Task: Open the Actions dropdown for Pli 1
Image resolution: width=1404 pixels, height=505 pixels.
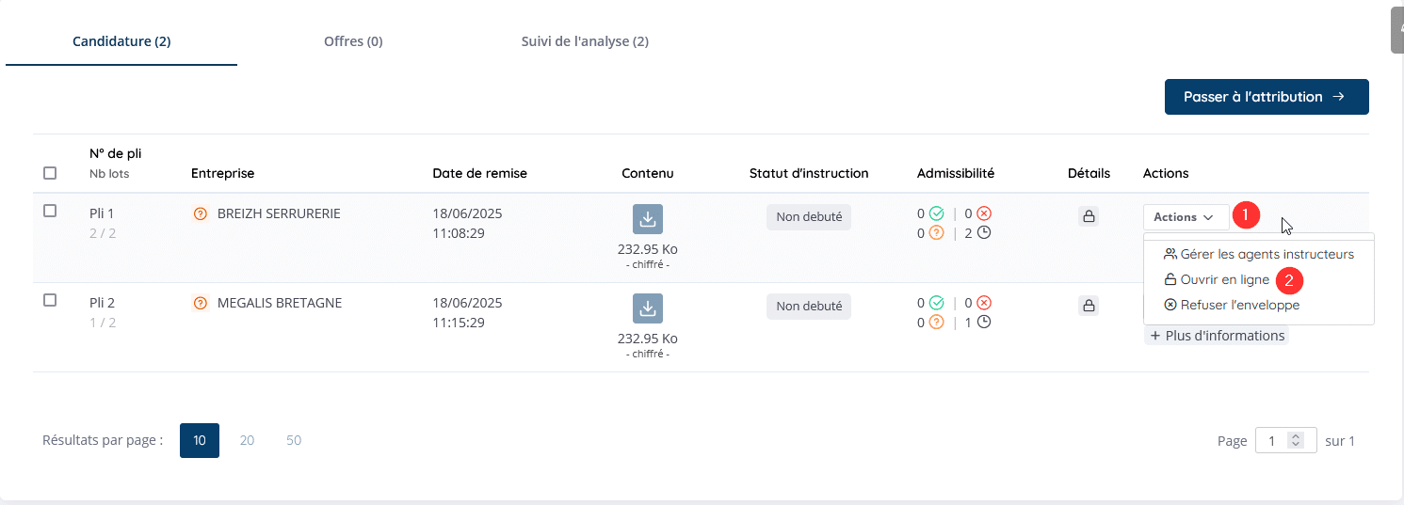Action: (1186, 217)
